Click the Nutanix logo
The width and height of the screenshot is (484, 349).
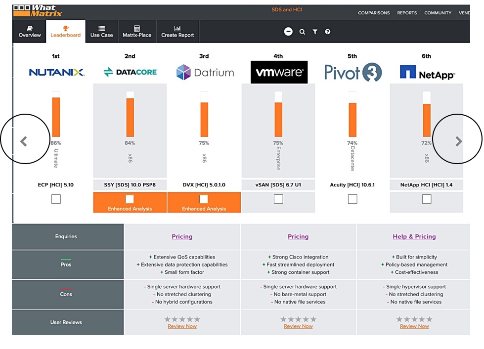(x=56, y=72)
